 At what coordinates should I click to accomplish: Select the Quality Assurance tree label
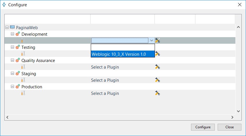(x=38, y=60)
